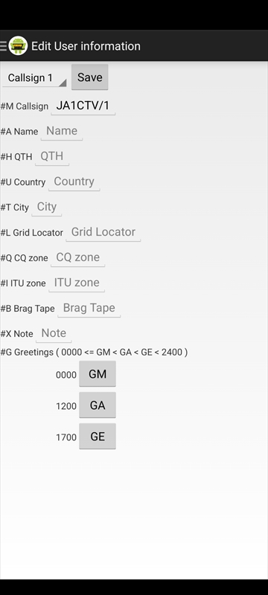Tap the #G Greetings range label
Screen dimensions: 268x595
point(94,352)
